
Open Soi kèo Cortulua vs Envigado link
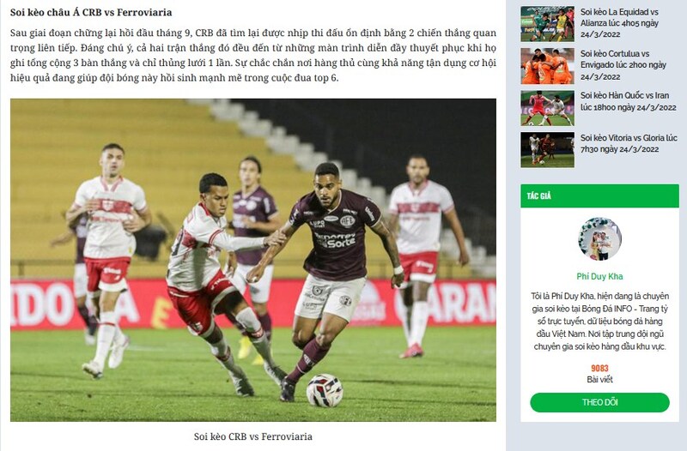point(623,65)
